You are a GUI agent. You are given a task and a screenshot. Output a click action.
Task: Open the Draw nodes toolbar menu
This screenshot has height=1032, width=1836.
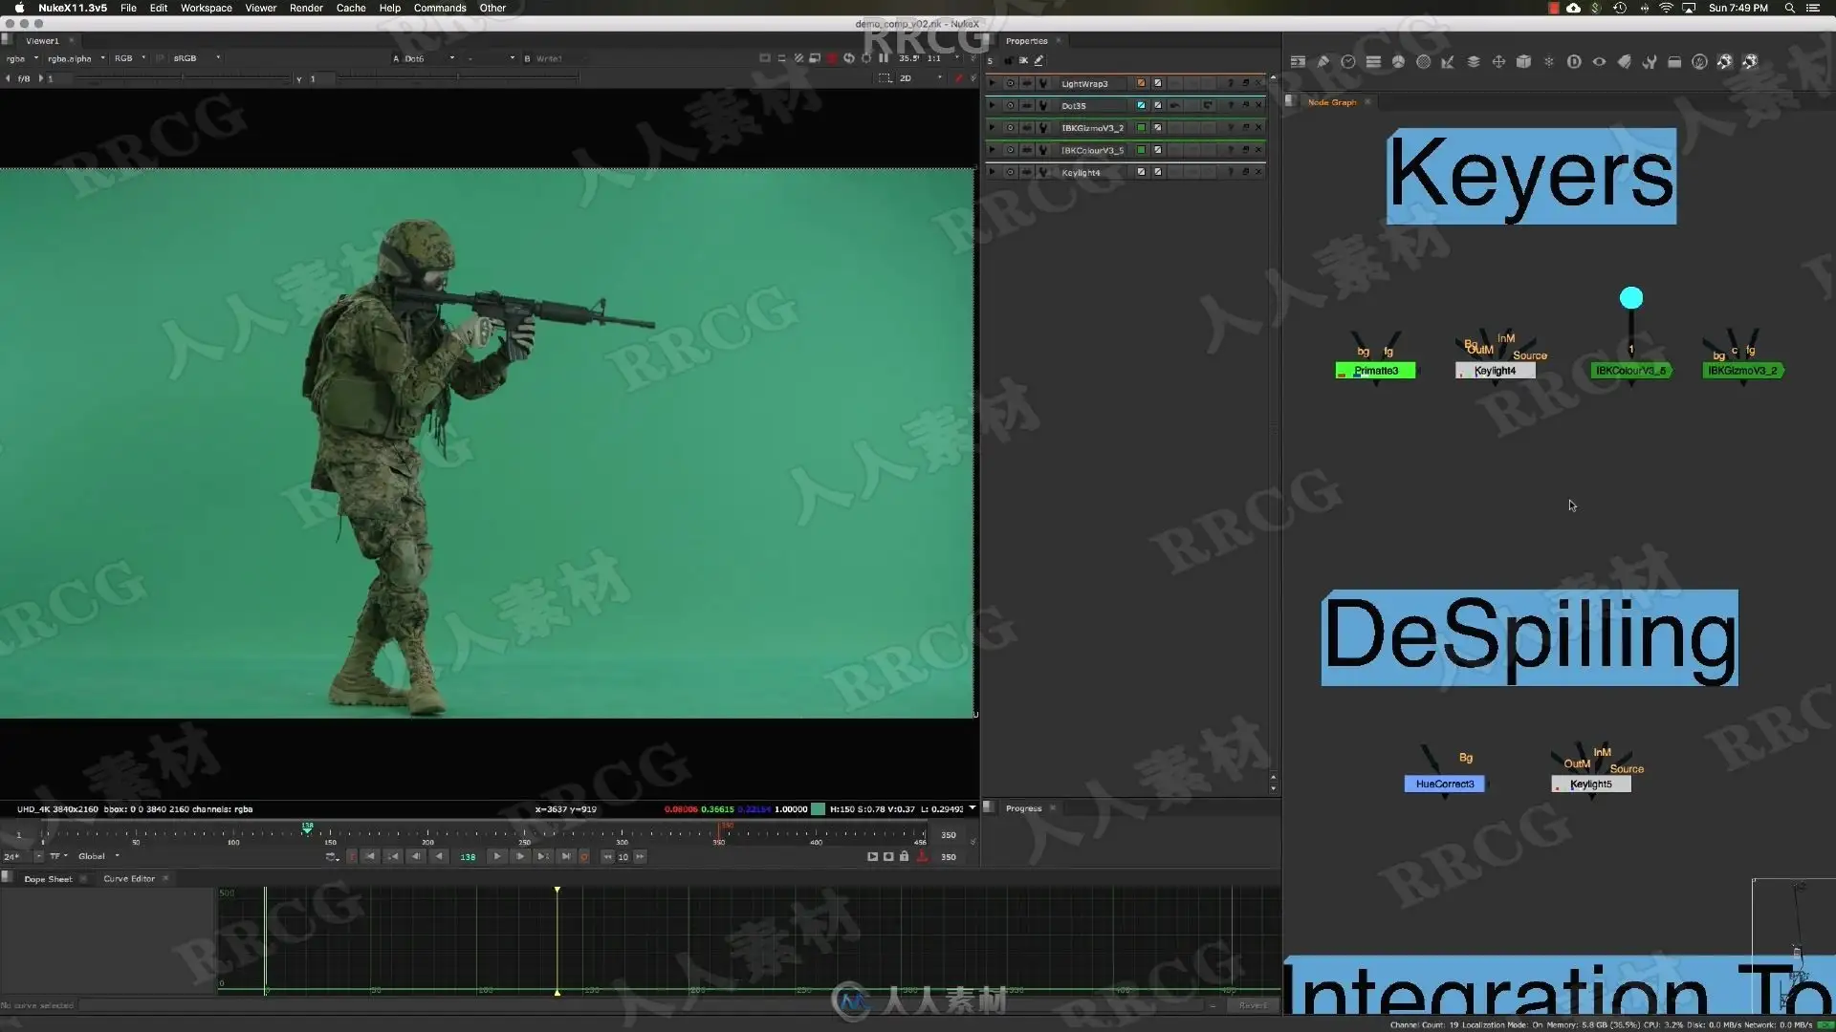pyautogui.click(x=1323, y=61)
